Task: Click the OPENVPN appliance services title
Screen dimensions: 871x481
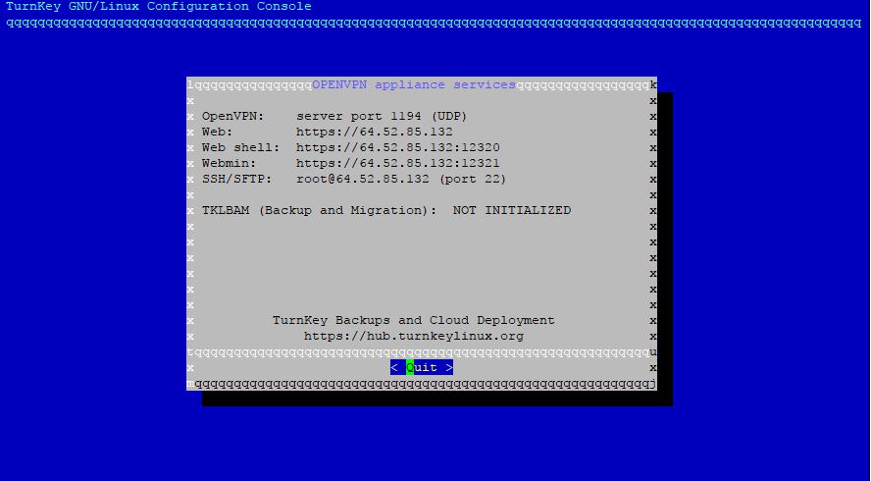Action: tap(414, 84)
